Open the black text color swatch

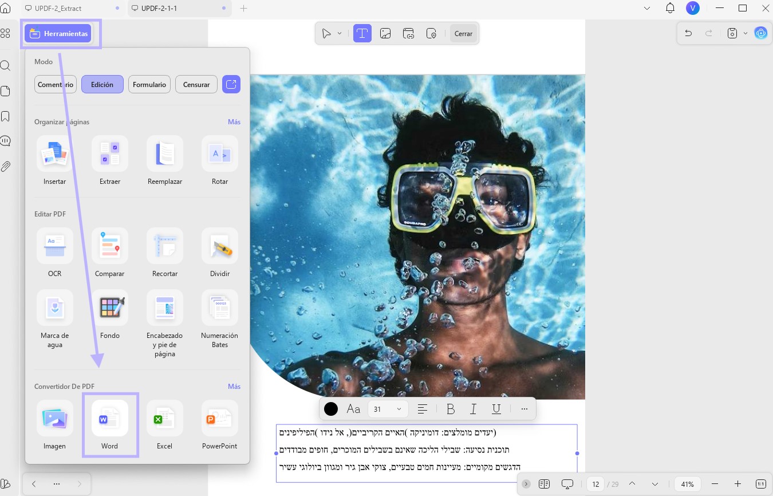pyautogui.click(x=331, y=409)
